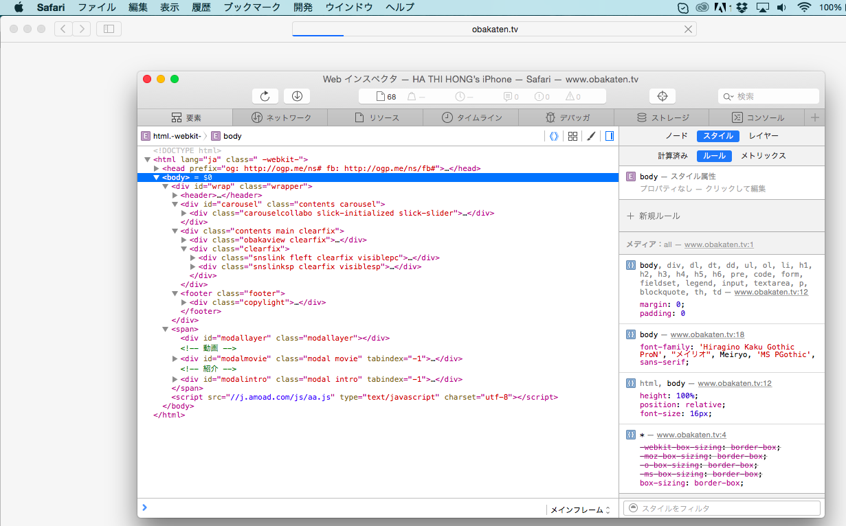Open the Apple menu
The image size is (846, 526).
[19, 8]
